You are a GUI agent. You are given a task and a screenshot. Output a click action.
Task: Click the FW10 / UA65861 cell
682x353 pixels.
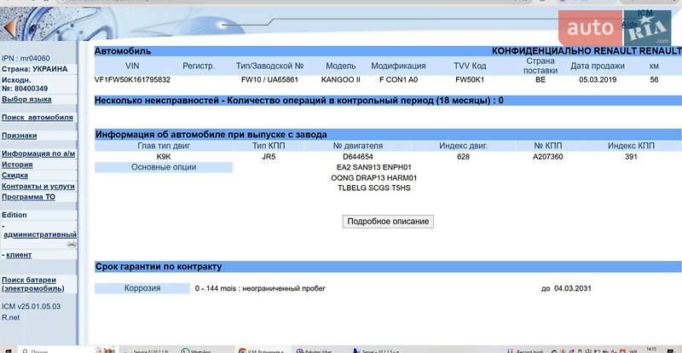(x=269, y=79)
